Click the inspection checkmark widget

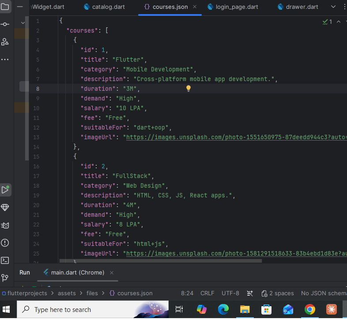point(327,22)
